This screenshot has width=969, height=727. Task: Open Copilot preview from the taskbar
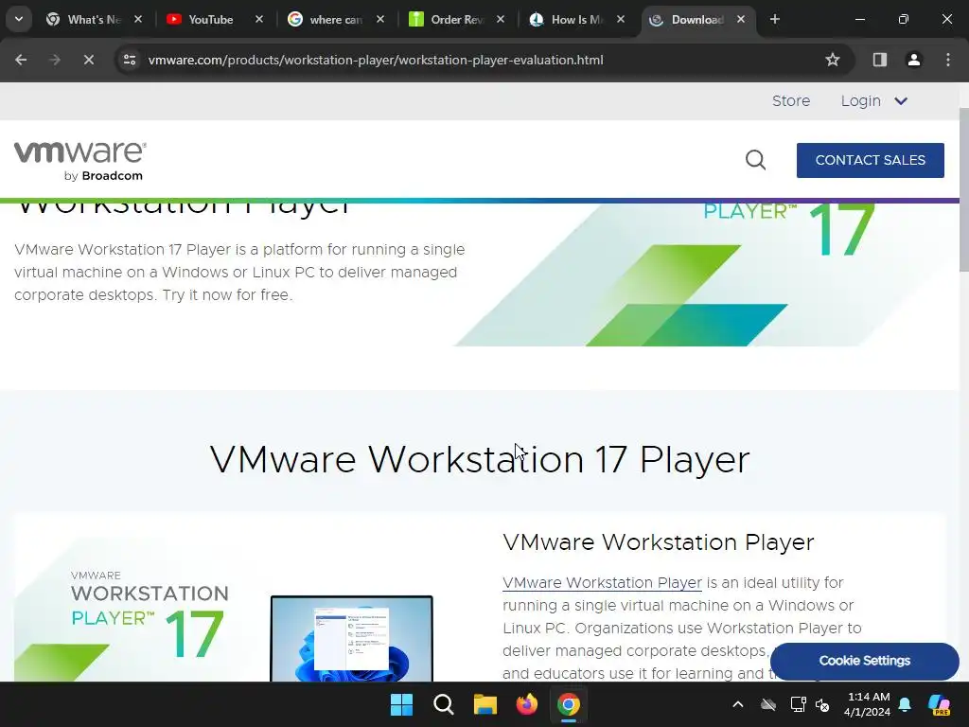pos(940,704)
